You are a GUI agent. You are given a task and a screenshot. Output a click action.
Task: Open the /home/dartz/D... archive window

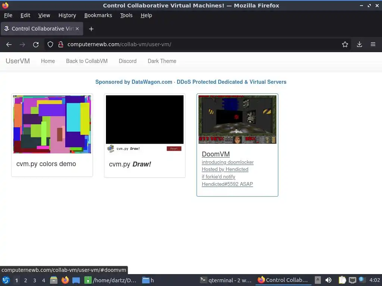(110, 280)
